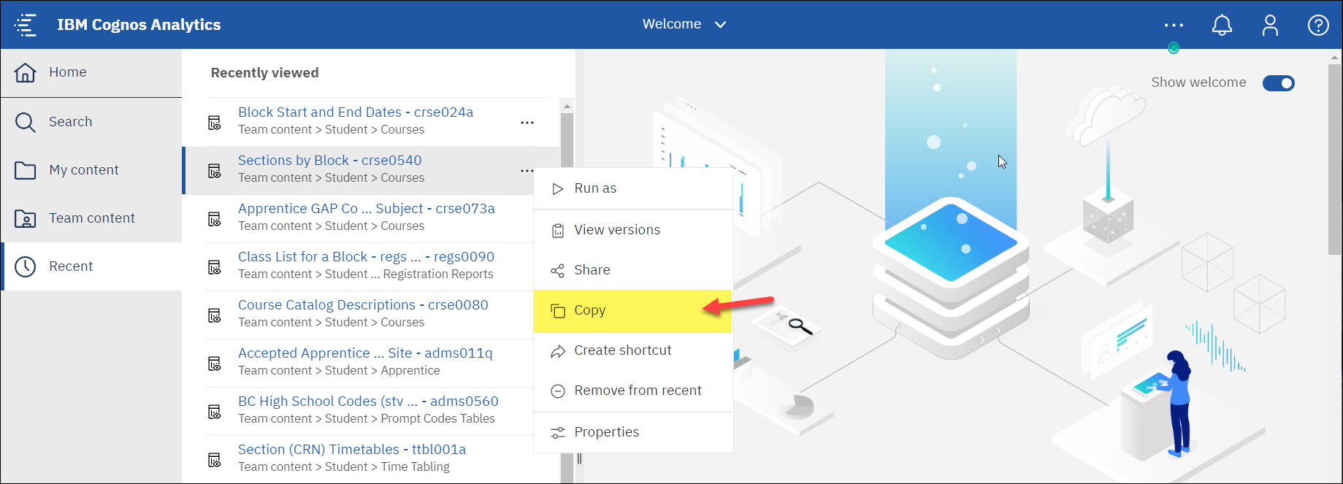Go to My content in sidebar
This screenshot has width=1343, height=484.
point(91,170)
